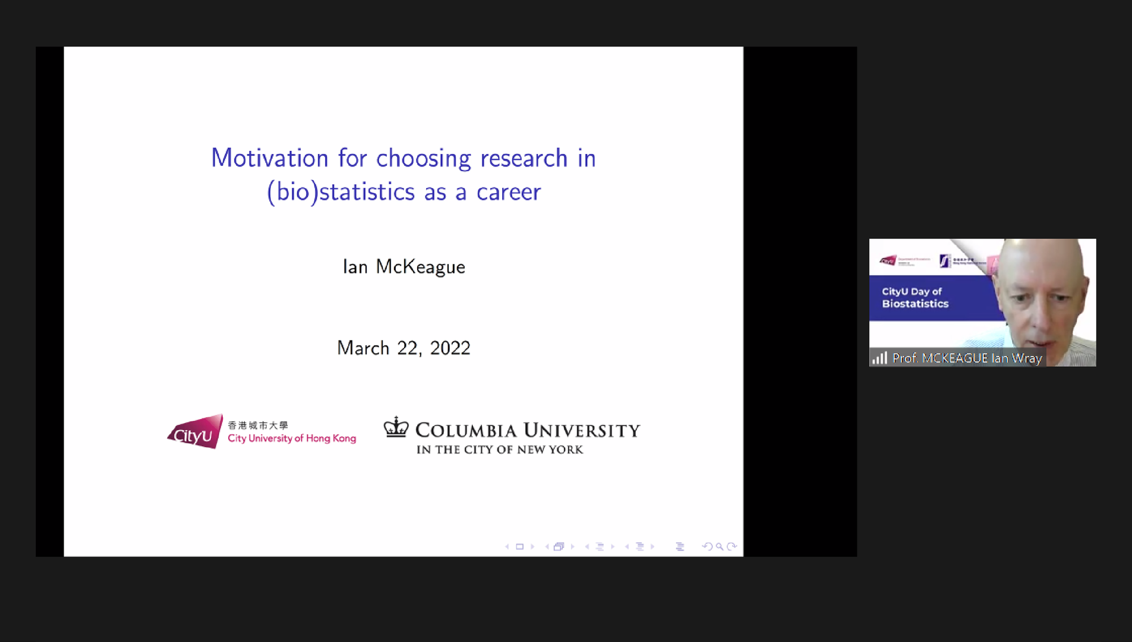Click the forward-in-history arrow icon

coord(732,546)
